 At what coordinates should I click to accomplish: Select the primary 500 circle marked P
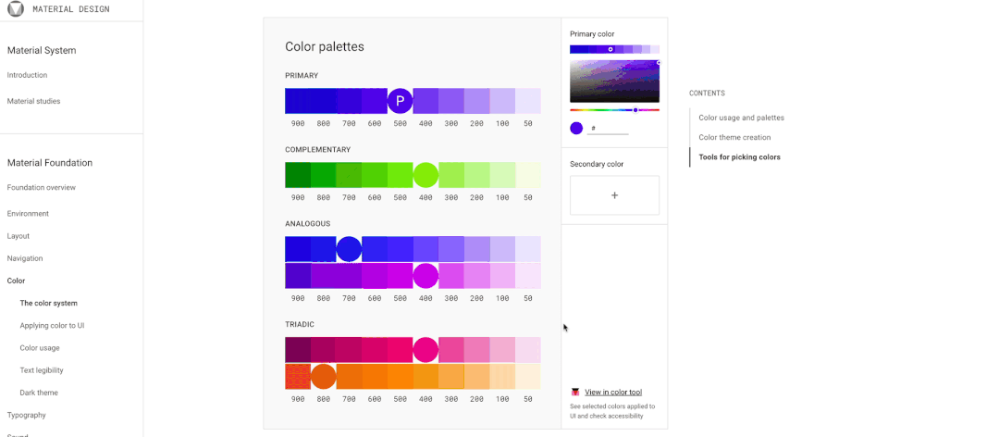click(x=400, y=101)
